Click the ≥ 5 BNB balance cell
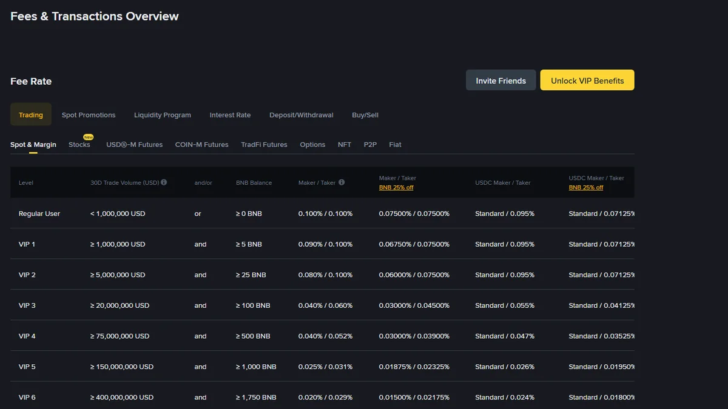The height and width of the screenshot is (409, 728). (249, 244)
